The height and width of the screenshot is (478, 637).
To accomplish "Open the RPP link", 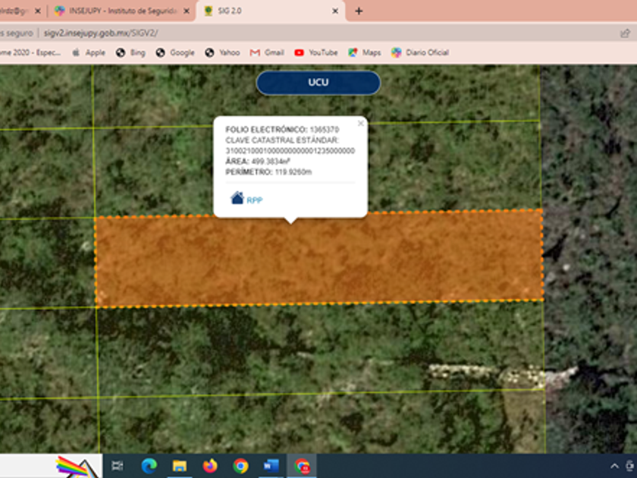I will pyautogui.click(x=254, y=200).
